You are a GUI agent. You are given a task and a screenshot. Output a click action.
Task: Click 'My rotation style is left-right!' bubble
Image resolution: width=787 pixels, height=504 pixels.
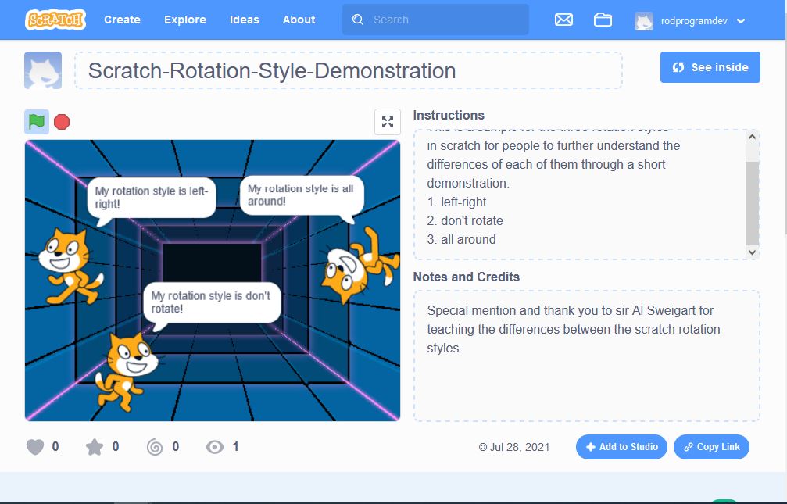click(152, 198)
